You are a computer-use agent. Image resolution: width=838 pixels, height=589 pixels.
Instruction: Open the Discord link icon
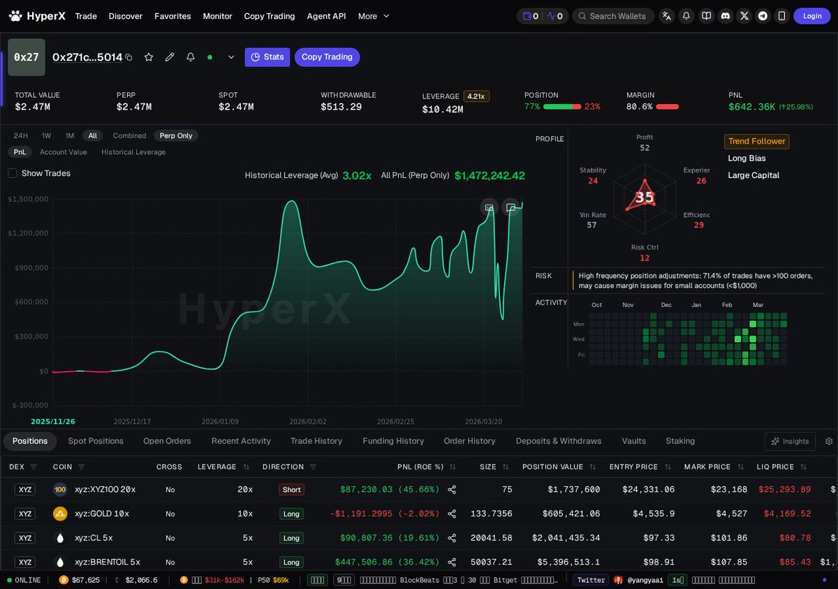[x=725, y=16]
